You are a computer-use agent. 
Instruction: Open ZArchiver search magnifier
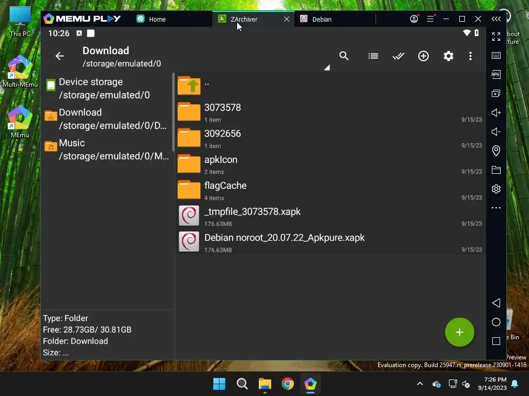pos(344,56)
